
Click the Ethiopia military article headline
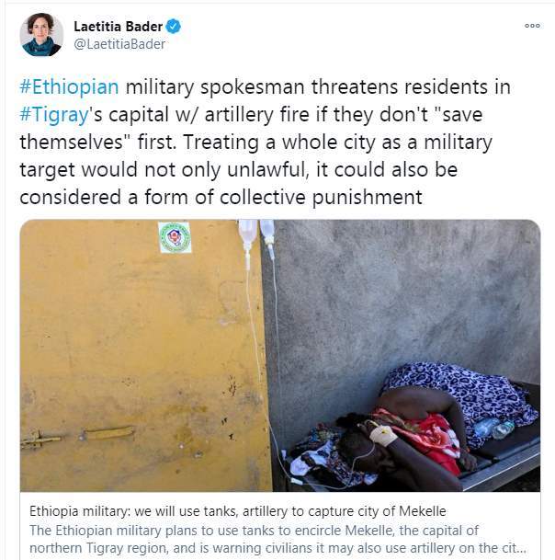pyautogui.click(x=238, y=511)
